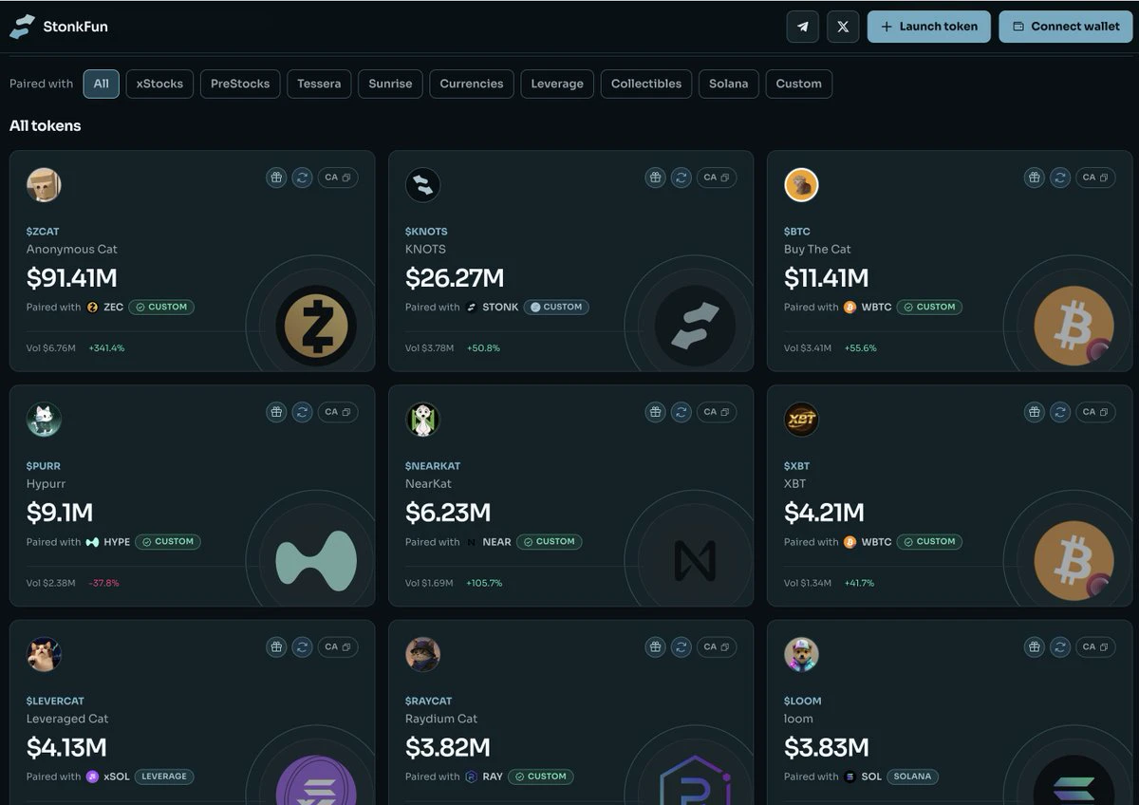Copy the $ZCAT contract address (CA)
This screenshot has height=805, width=1139.
tap(338, 178)
